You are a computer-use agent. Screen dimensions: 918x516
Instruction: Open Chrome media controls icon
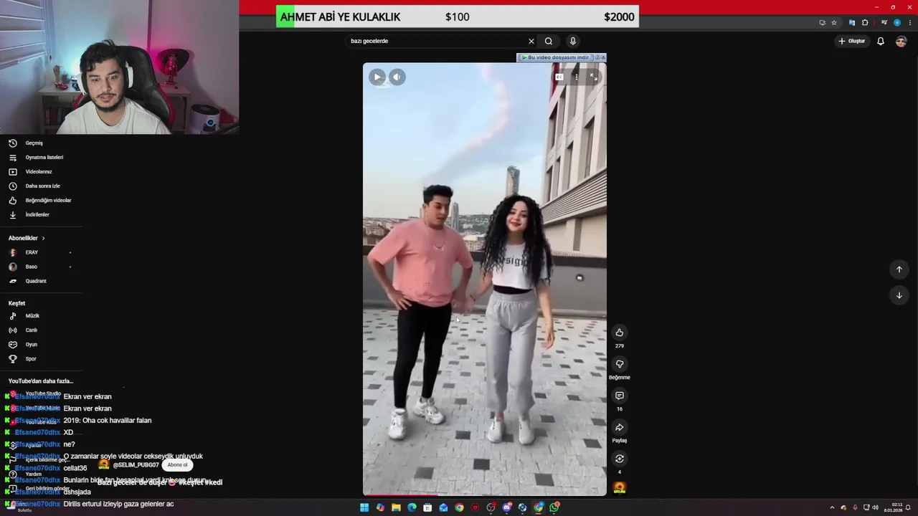point(884,22)
